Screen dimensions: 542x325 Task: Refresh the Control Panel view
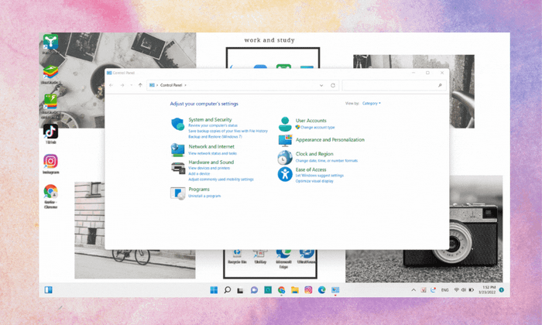point(333,85)
